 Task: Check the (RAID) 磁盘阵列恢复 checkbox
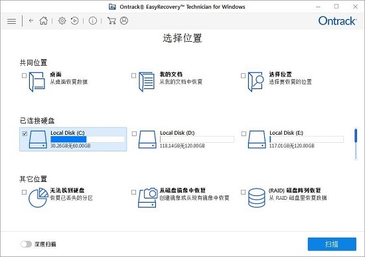coord(244,192)
